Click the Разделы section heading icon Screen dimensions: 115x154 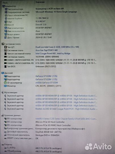coord(3,145)
